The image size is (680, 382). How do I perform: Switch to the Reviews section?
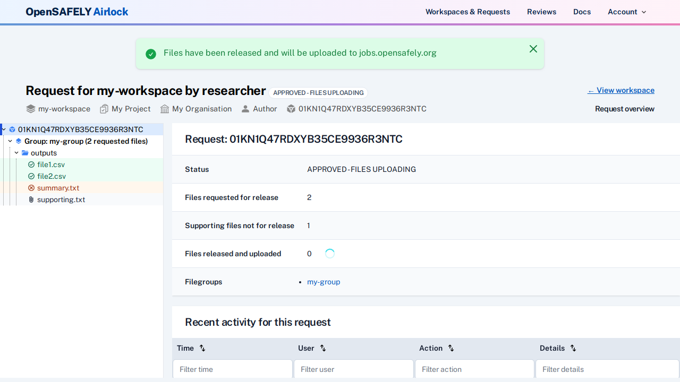click(x=541, y=12)
